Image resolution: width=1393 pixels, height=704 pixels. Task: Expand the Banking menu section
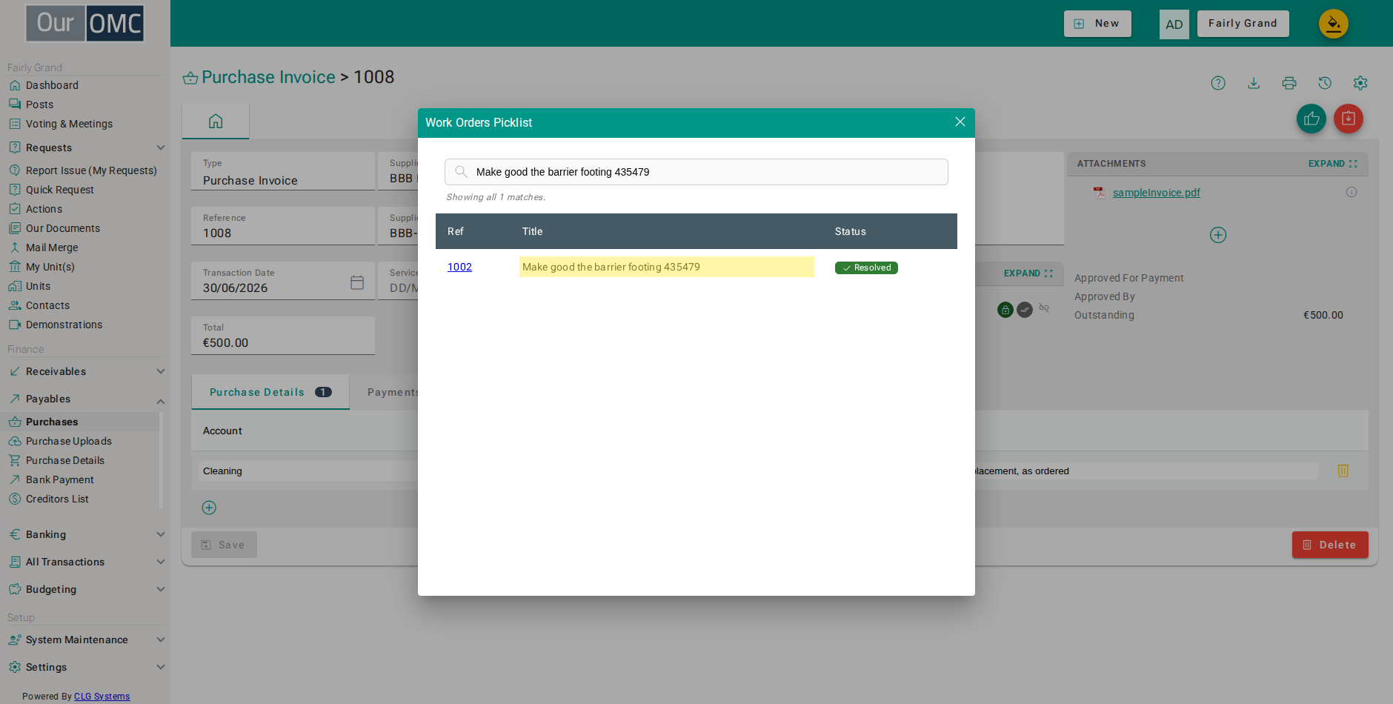[x=160, y=534]
